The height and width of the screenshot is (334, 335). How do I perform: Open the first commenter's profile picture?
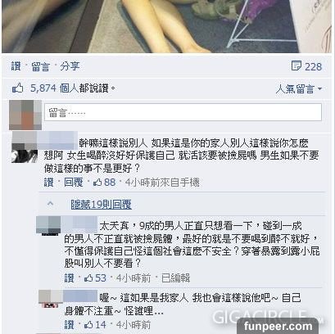(25, 147)
